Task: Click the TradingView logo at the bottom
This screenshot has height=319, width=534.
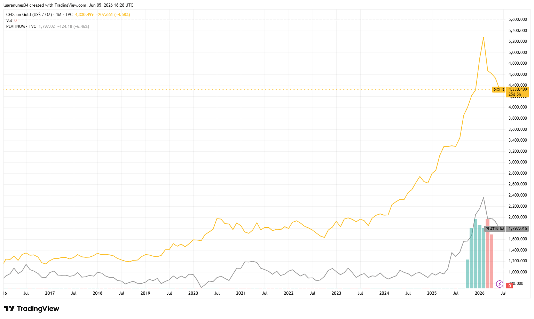Action: (32, 309)
